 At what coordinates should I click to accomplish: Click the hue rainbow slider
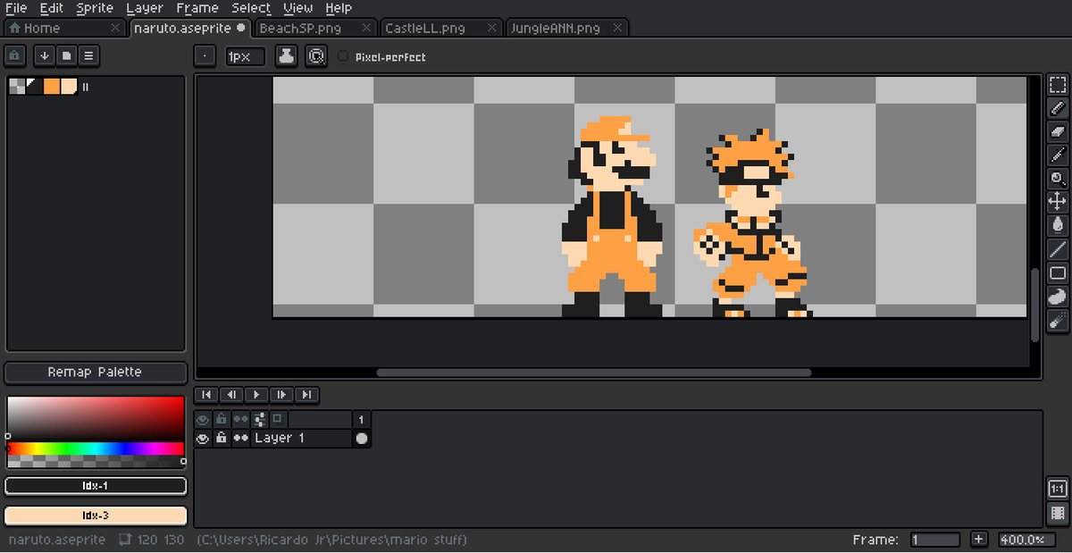(x=96, y=448)
